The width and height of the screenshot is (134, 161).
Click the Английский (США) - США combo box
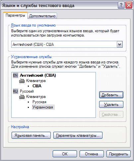67,44
